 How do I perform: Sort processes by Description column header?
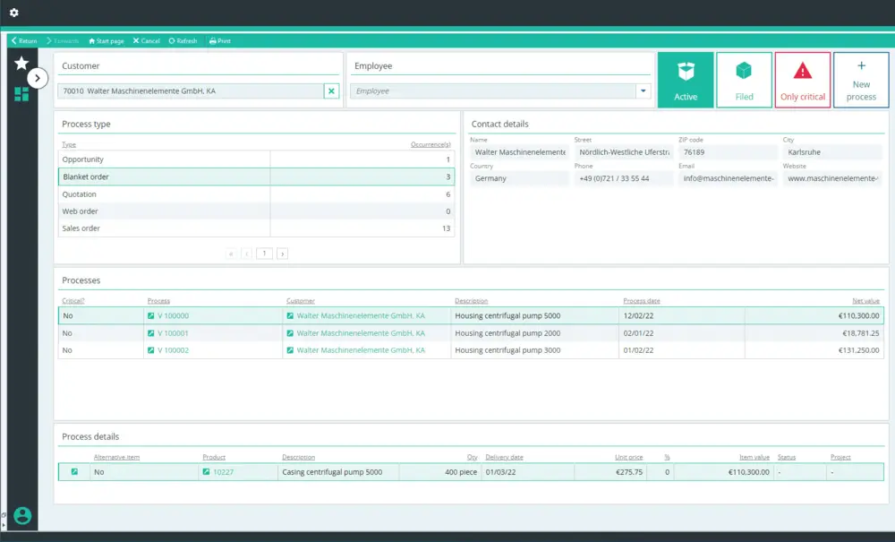(471, 301)
